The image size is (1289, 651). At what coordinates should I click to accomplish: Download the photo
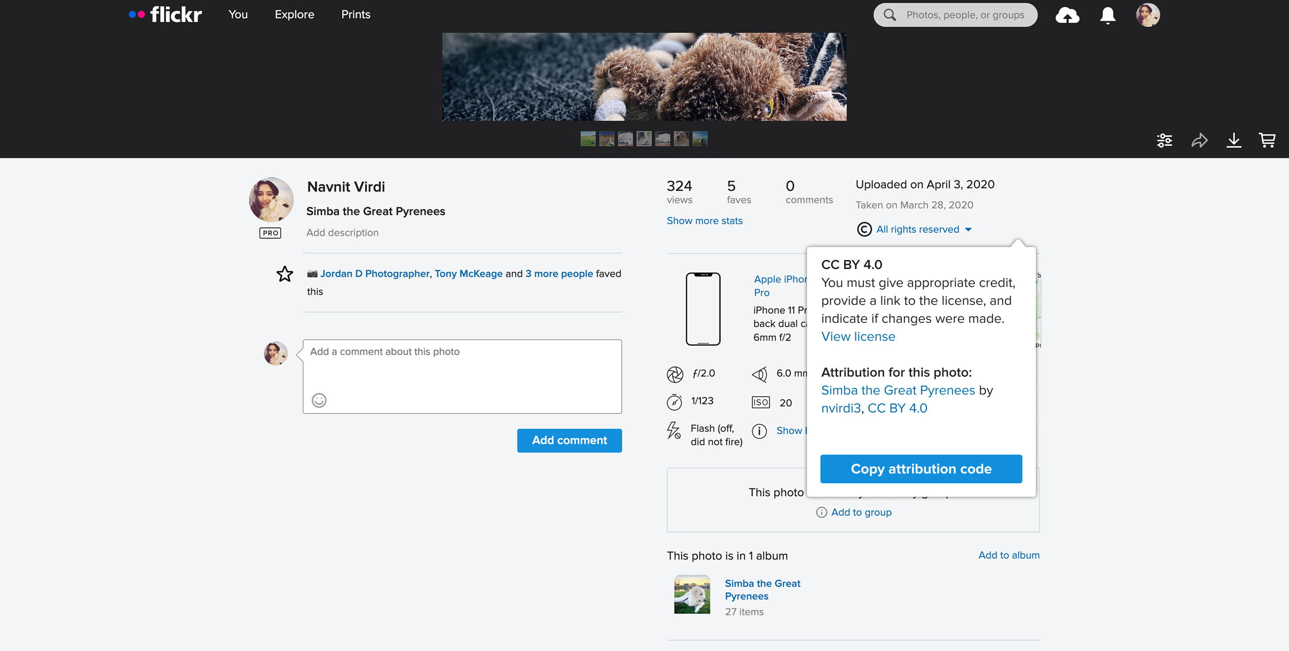click(1234, 140)
